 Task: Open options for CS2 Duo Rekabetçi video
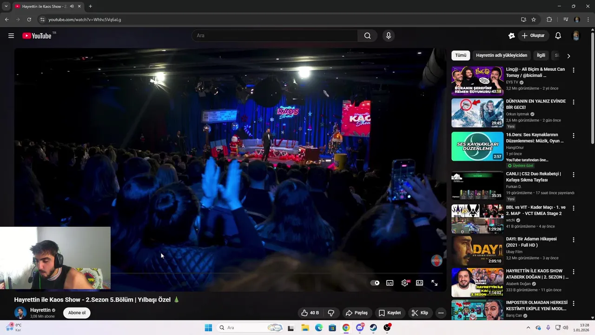pos(574,175)
